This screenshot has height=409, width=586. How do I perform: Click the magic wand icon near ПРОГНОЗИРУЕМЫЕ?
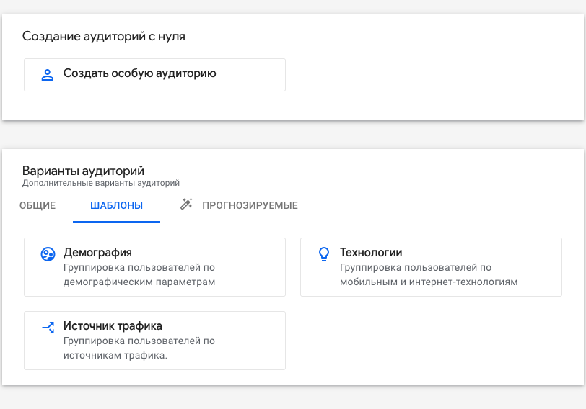(186, 204)
